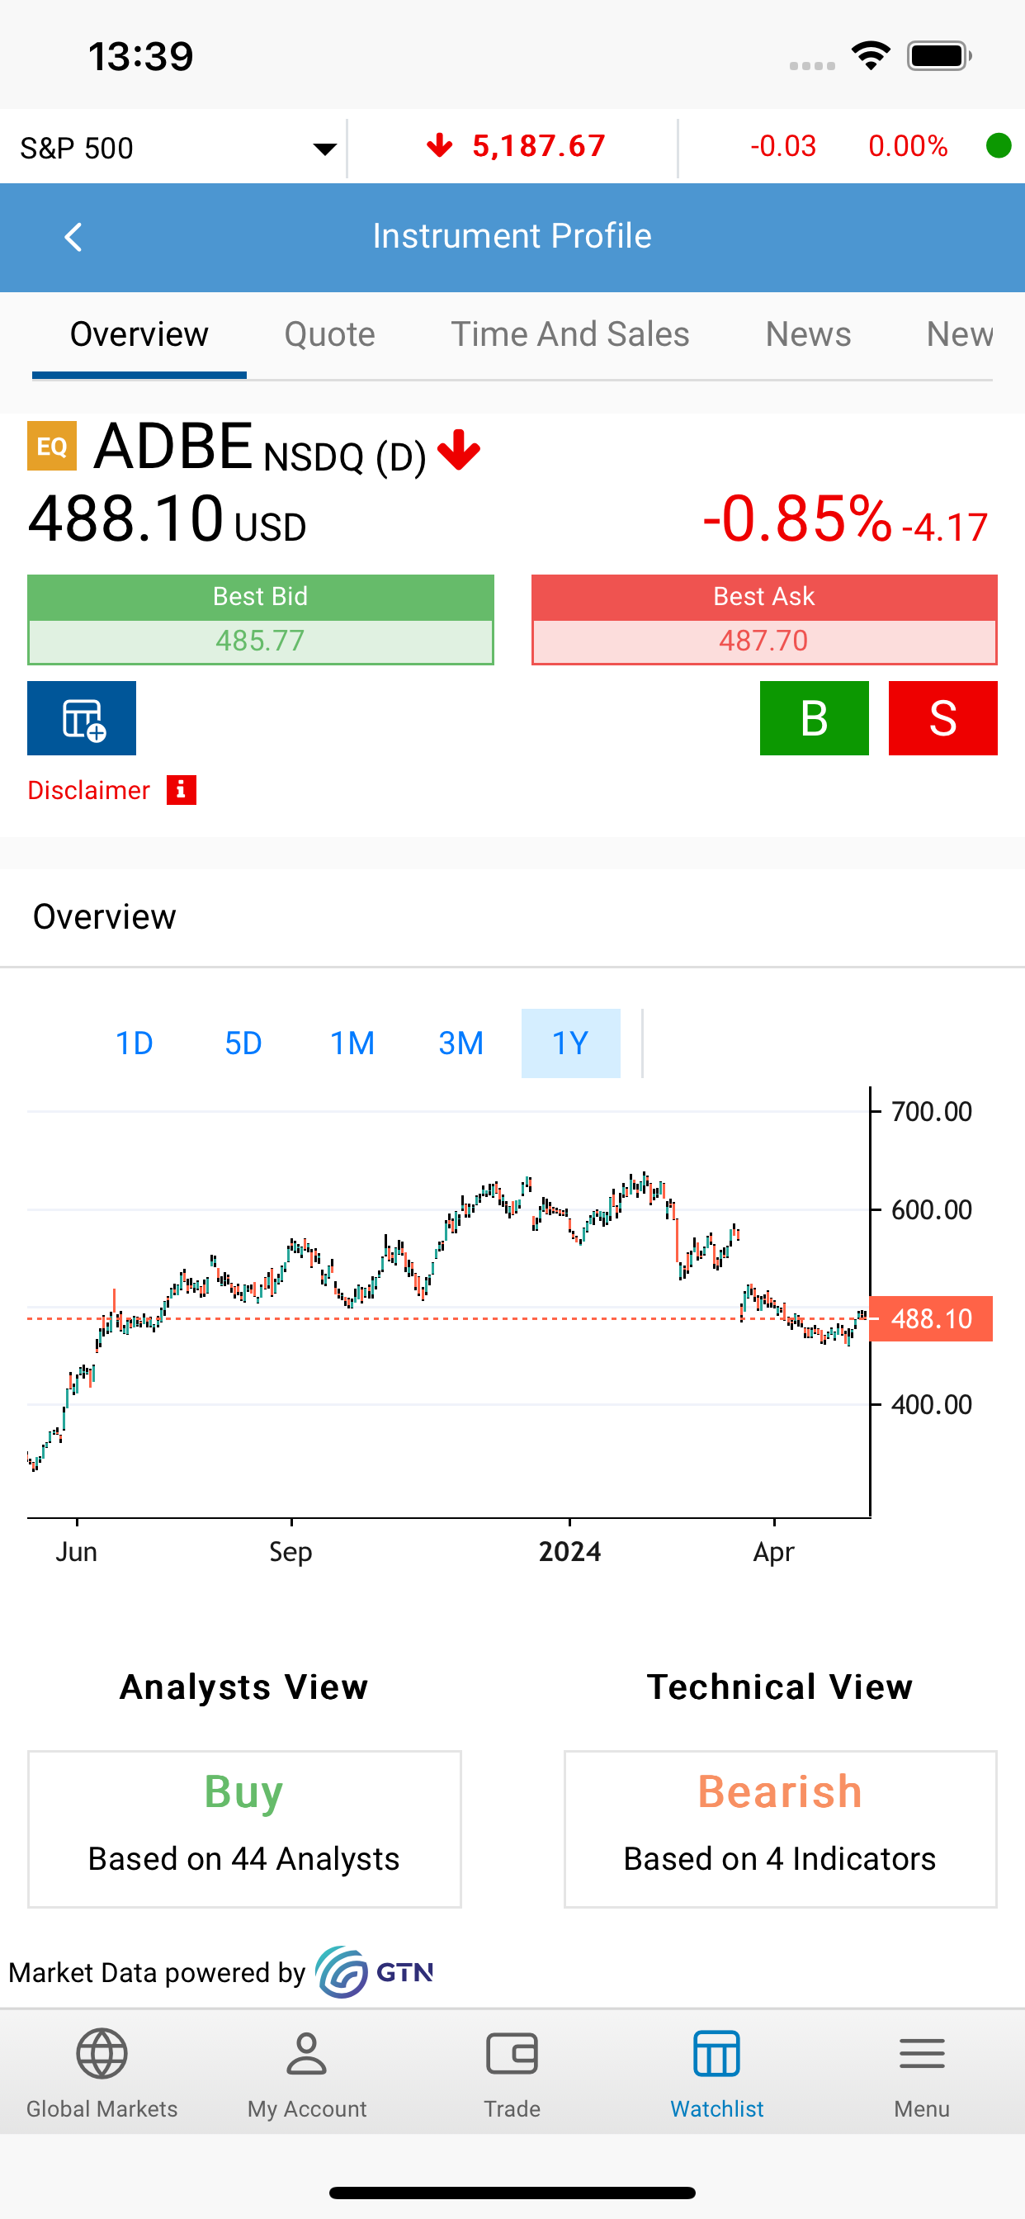Tap the GTN logo
1025x2219 pixels.
tap(374, 1972)
